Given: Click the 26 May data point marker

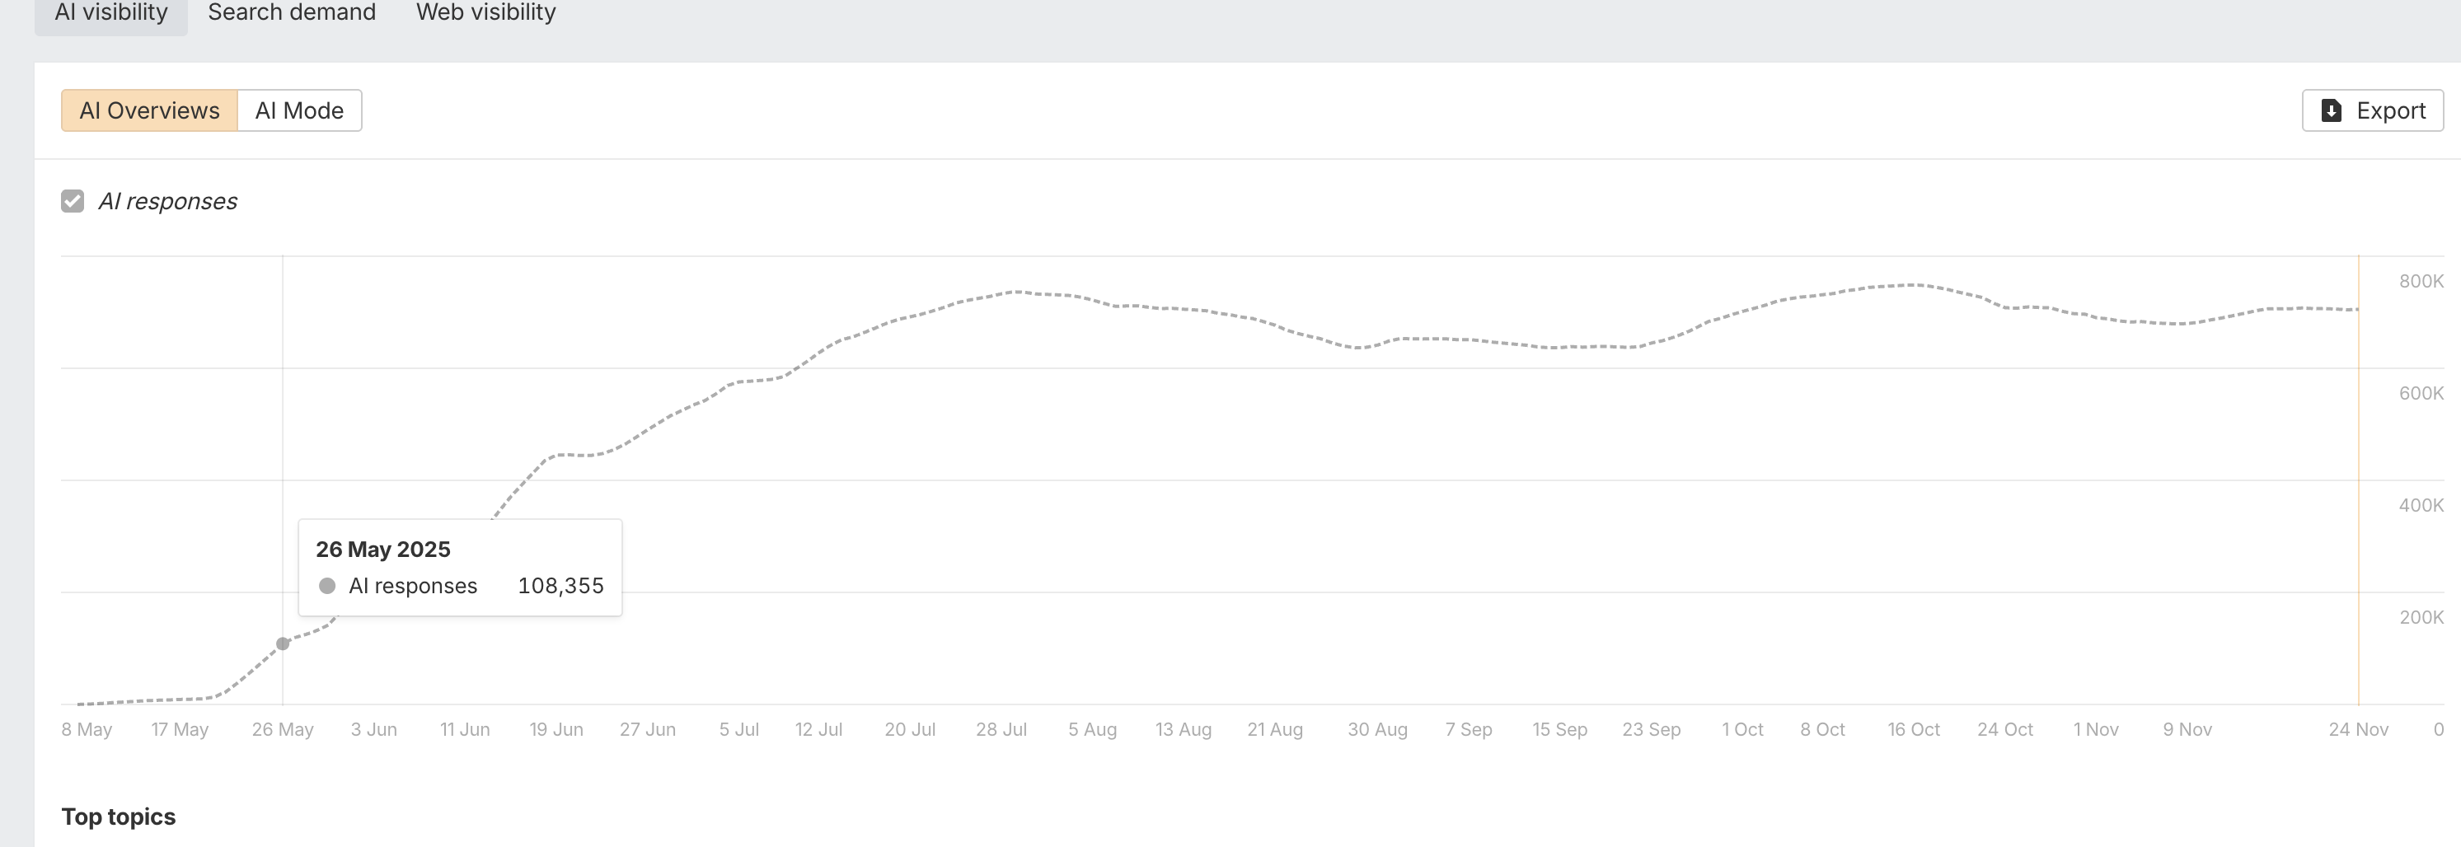Looking at the screenshot, I should tap(283, 643).
